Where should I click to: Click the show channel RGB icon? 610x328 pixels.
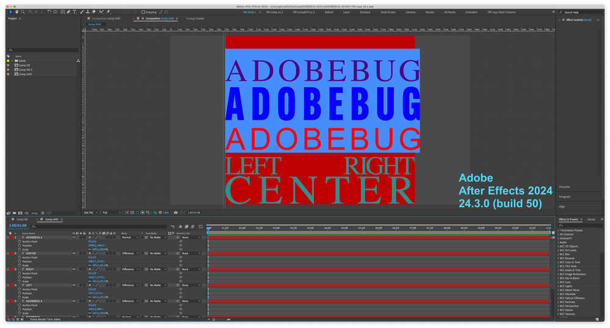(x=155, y=213)
